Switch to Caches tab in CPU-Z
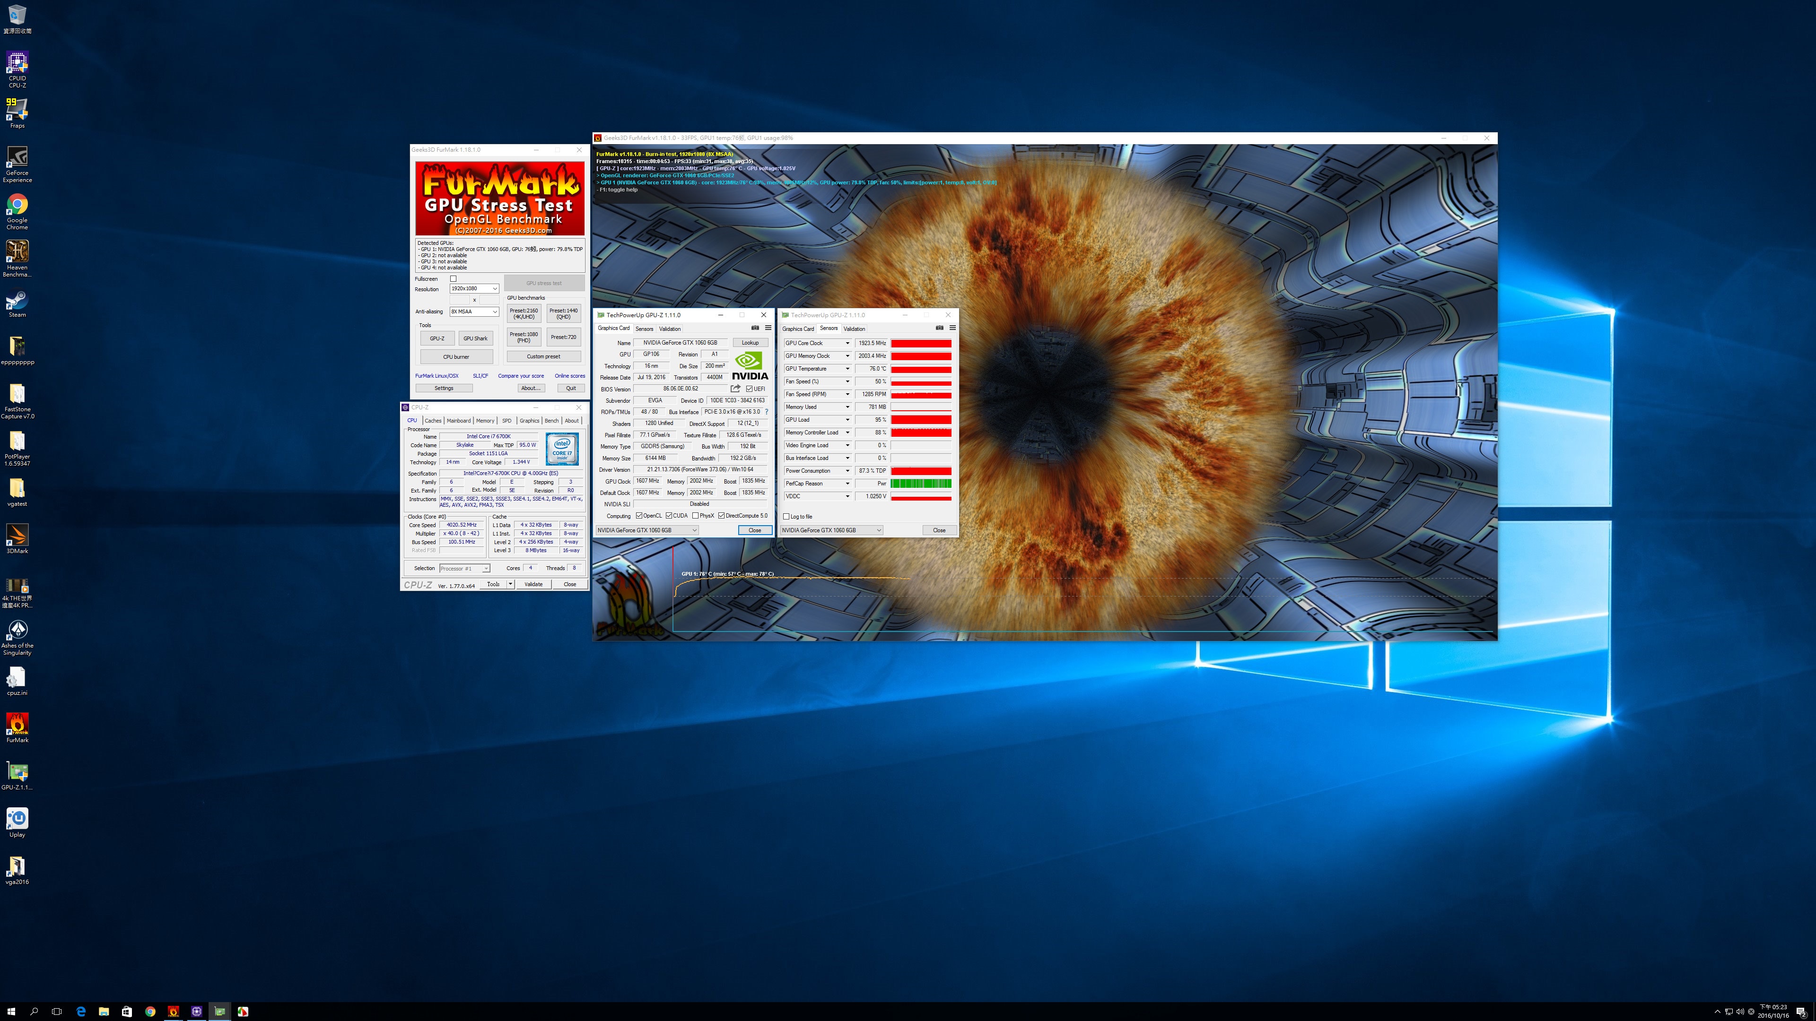 click(x=433, y=421)
